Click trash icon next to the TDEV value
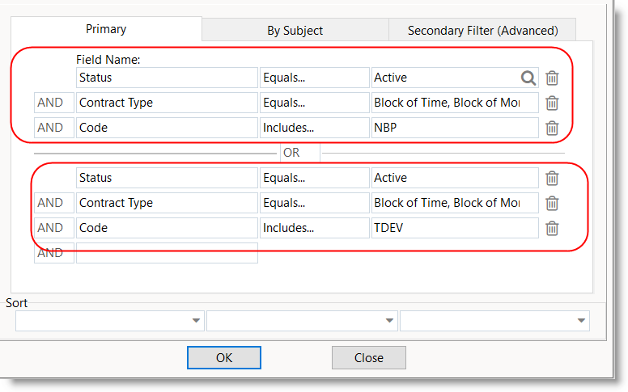The width and height of the screenshot is (628, 392). tap(552, 228)
